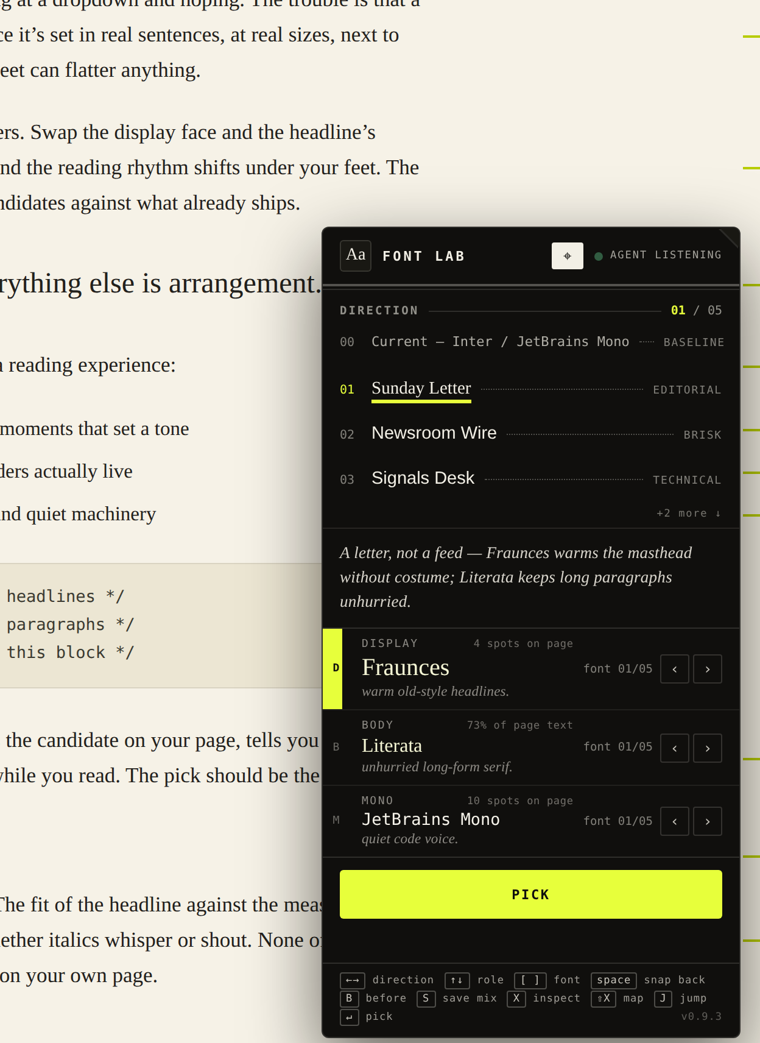The height and width of the screenshot is (1043, 760).
Task: Click the crosshair target button in header
Action: 568,256
